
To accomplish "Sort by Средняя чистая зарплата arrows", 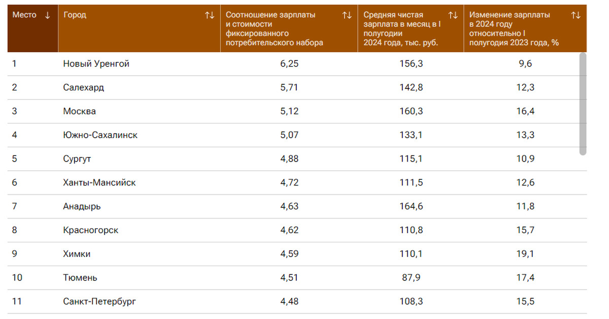I will click(453, 15).
